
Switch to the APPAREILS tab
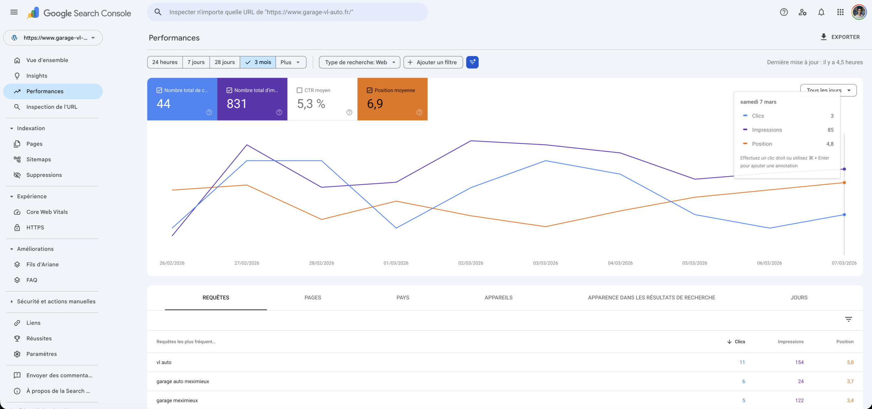(498, 297)
